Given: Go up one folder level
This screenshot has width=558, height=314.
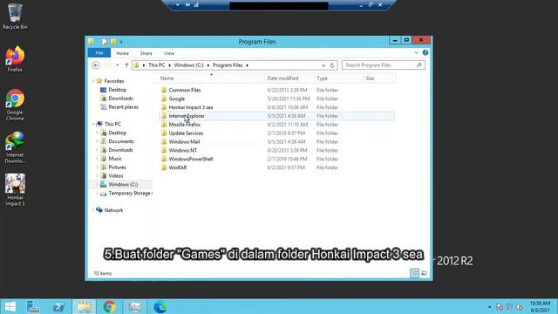Looking at the screenshot, I should click(126, 65).
